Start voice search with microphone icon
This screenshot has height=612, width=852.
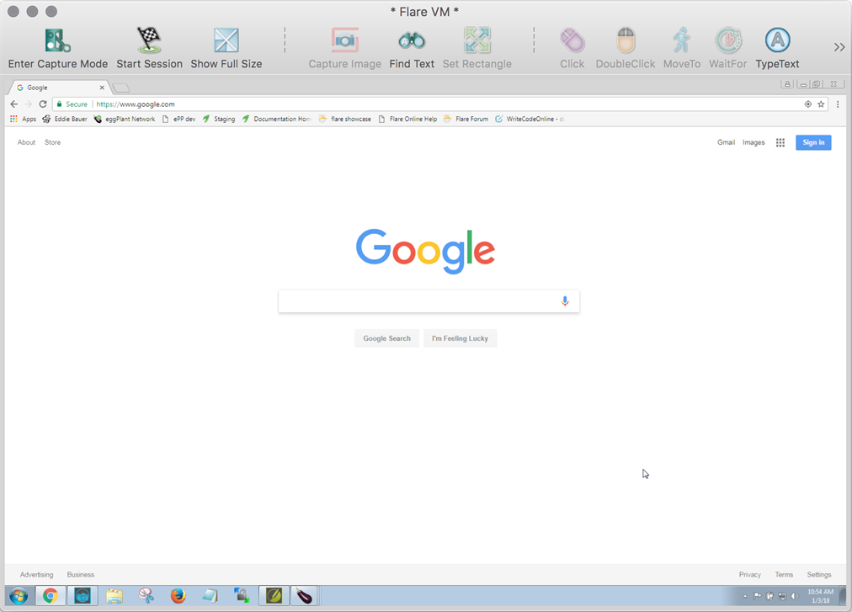(565, 301)
